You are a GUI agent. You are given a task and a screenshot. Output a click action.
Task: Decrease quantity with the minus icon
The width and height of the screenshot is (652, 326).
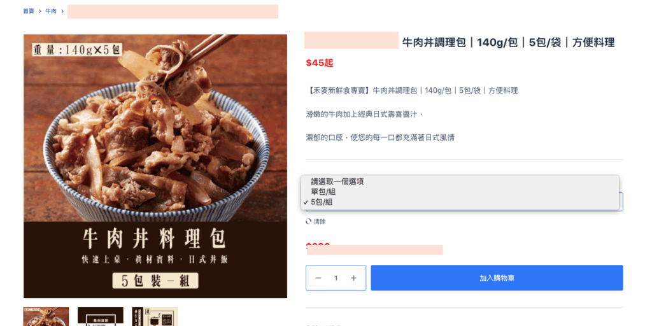(x=318, y=278)
